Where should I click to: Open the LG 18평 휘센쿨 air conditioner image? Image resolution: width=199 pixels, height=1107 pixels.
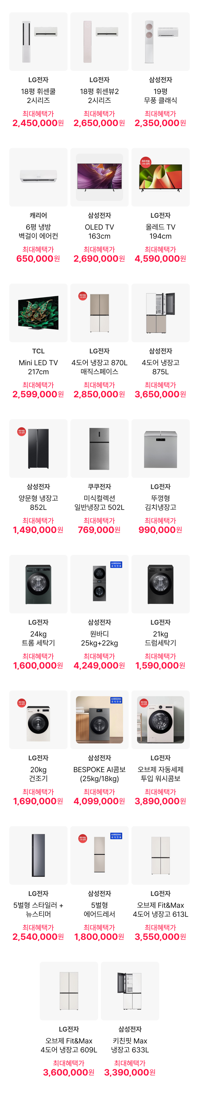pos(38,42)
